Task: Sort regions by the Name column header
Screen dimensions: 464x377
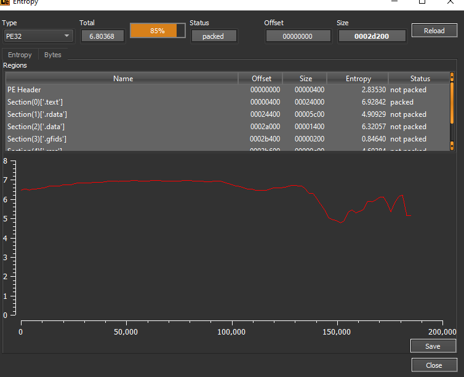Action: pyautogui.click(x=122, y=79)
